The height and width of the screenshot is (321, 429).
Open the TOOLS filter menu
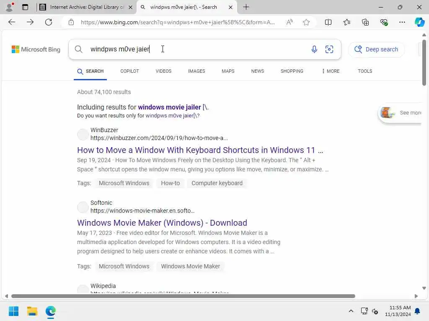(x=365, y=71)
